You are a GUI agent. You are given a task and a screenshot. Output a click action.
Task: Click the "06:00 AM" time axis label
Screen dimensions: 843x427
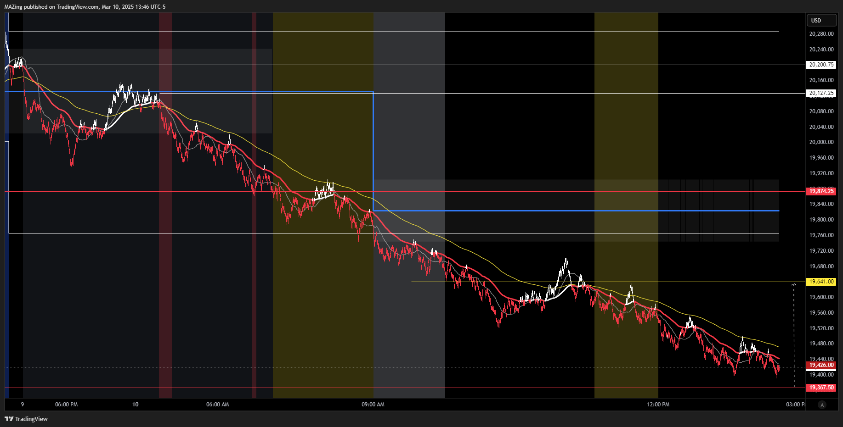(x=217, y=405)
